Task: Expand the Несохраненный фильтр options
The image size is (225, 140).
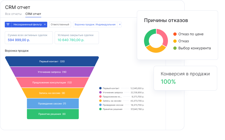Action: (27, 24)
